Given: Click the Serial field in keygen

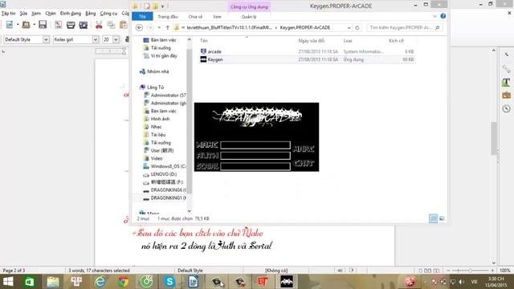Looking at the screenshot, I should (255, 166).
